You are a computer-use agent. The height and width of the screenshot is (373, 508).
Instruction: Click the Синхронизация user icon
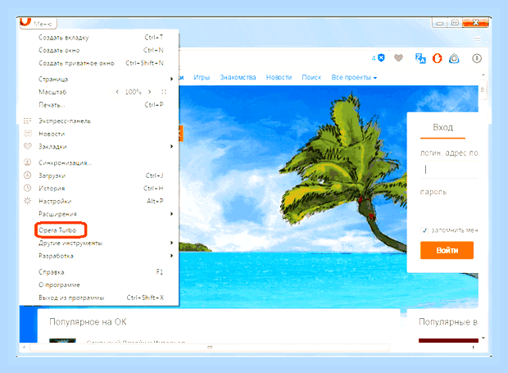click(x=28, y=162)
